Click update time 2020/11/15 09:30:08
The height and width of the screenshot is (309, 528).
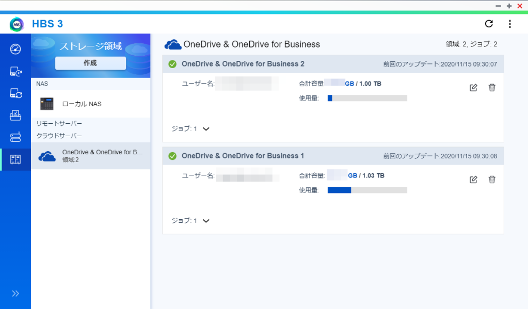click(469, 156)
